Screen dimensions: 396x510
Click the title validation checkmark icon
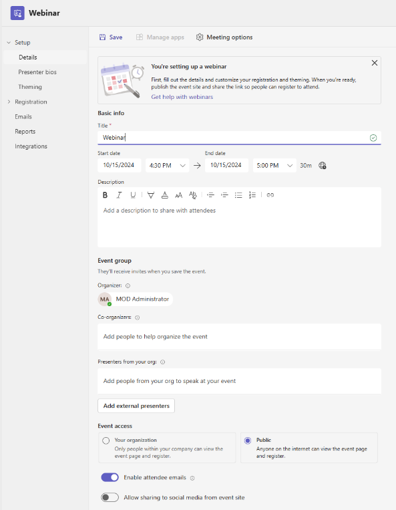[x=373, y=138]
